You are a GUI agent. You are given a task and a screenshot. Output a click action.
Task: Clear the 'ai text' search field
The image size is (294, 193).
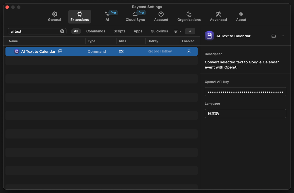click(62, 31)
